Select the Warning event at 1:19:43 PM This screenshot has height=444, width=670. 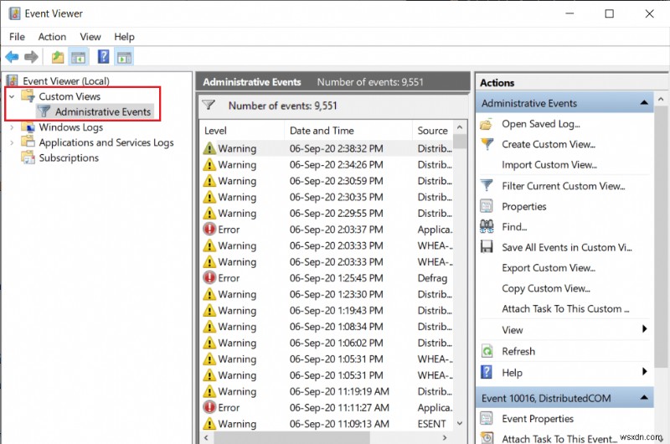point(327,310)
